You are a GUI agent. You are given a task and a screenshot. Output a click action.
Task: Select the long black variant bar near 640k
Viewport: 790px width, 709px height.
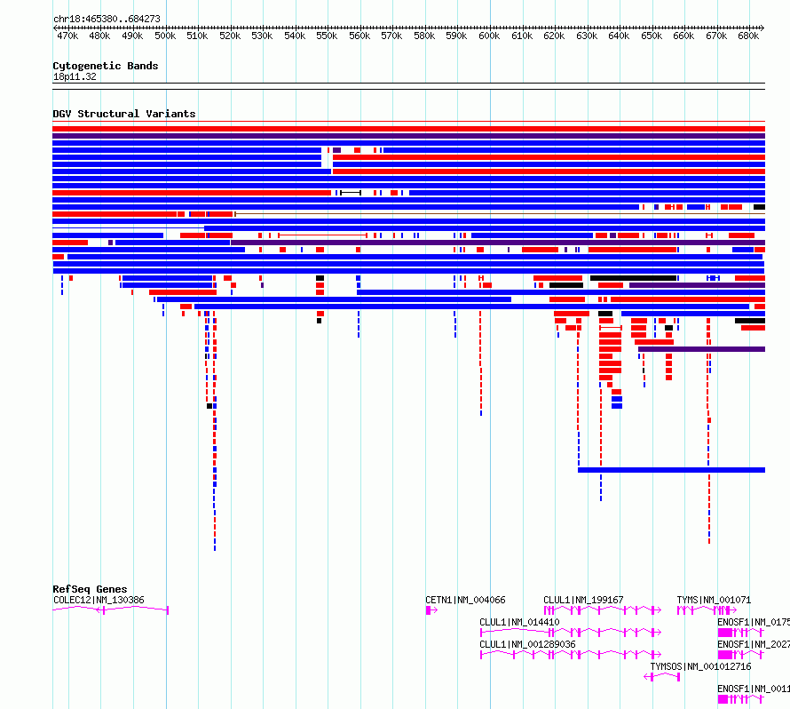point(633,278)
